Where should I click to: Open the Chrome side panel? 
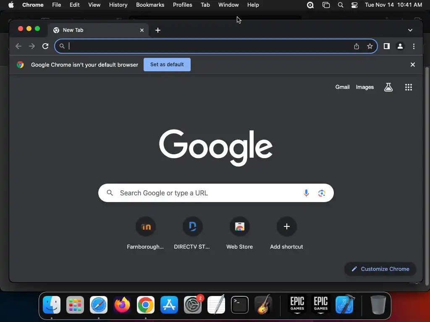click(387, 46)
